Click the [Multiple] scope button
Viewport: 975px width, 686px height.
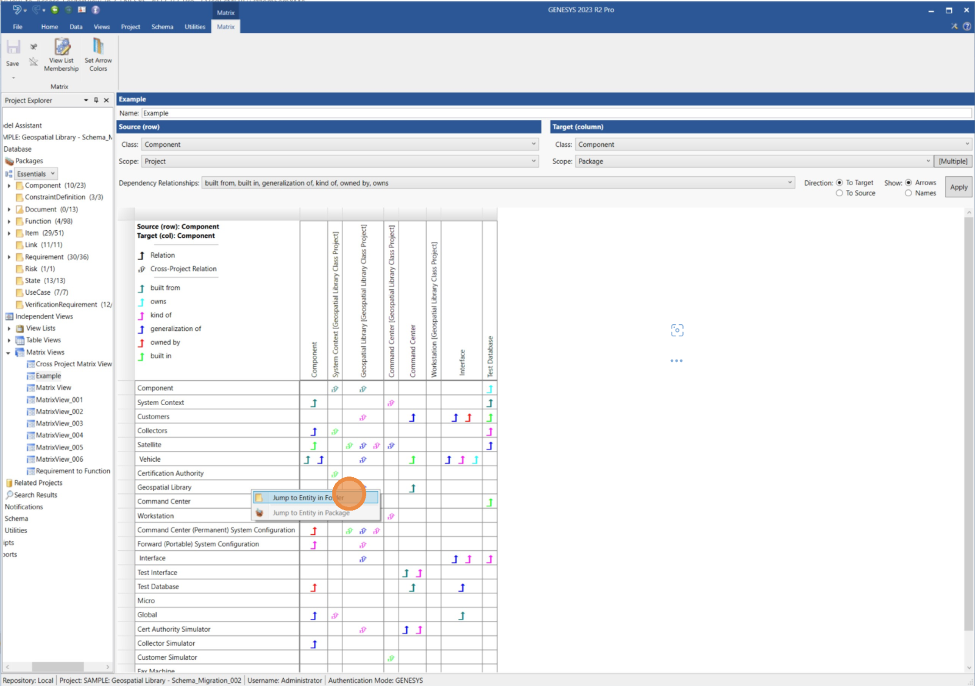952,161
